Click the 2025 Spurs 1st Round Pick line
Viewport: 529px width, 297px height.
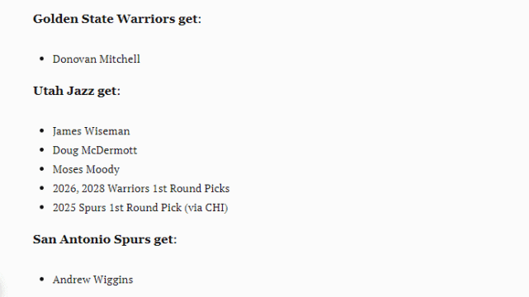140,207
